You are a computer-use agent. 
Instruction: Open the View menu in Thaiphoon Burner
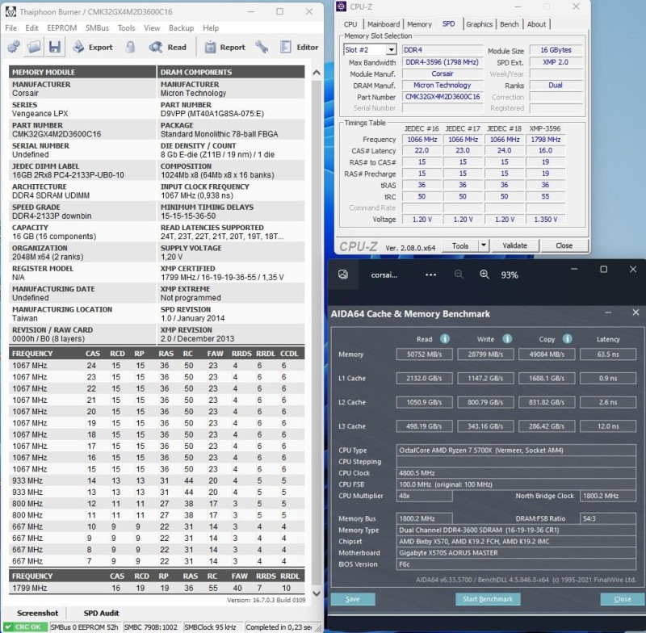point(152,28)
